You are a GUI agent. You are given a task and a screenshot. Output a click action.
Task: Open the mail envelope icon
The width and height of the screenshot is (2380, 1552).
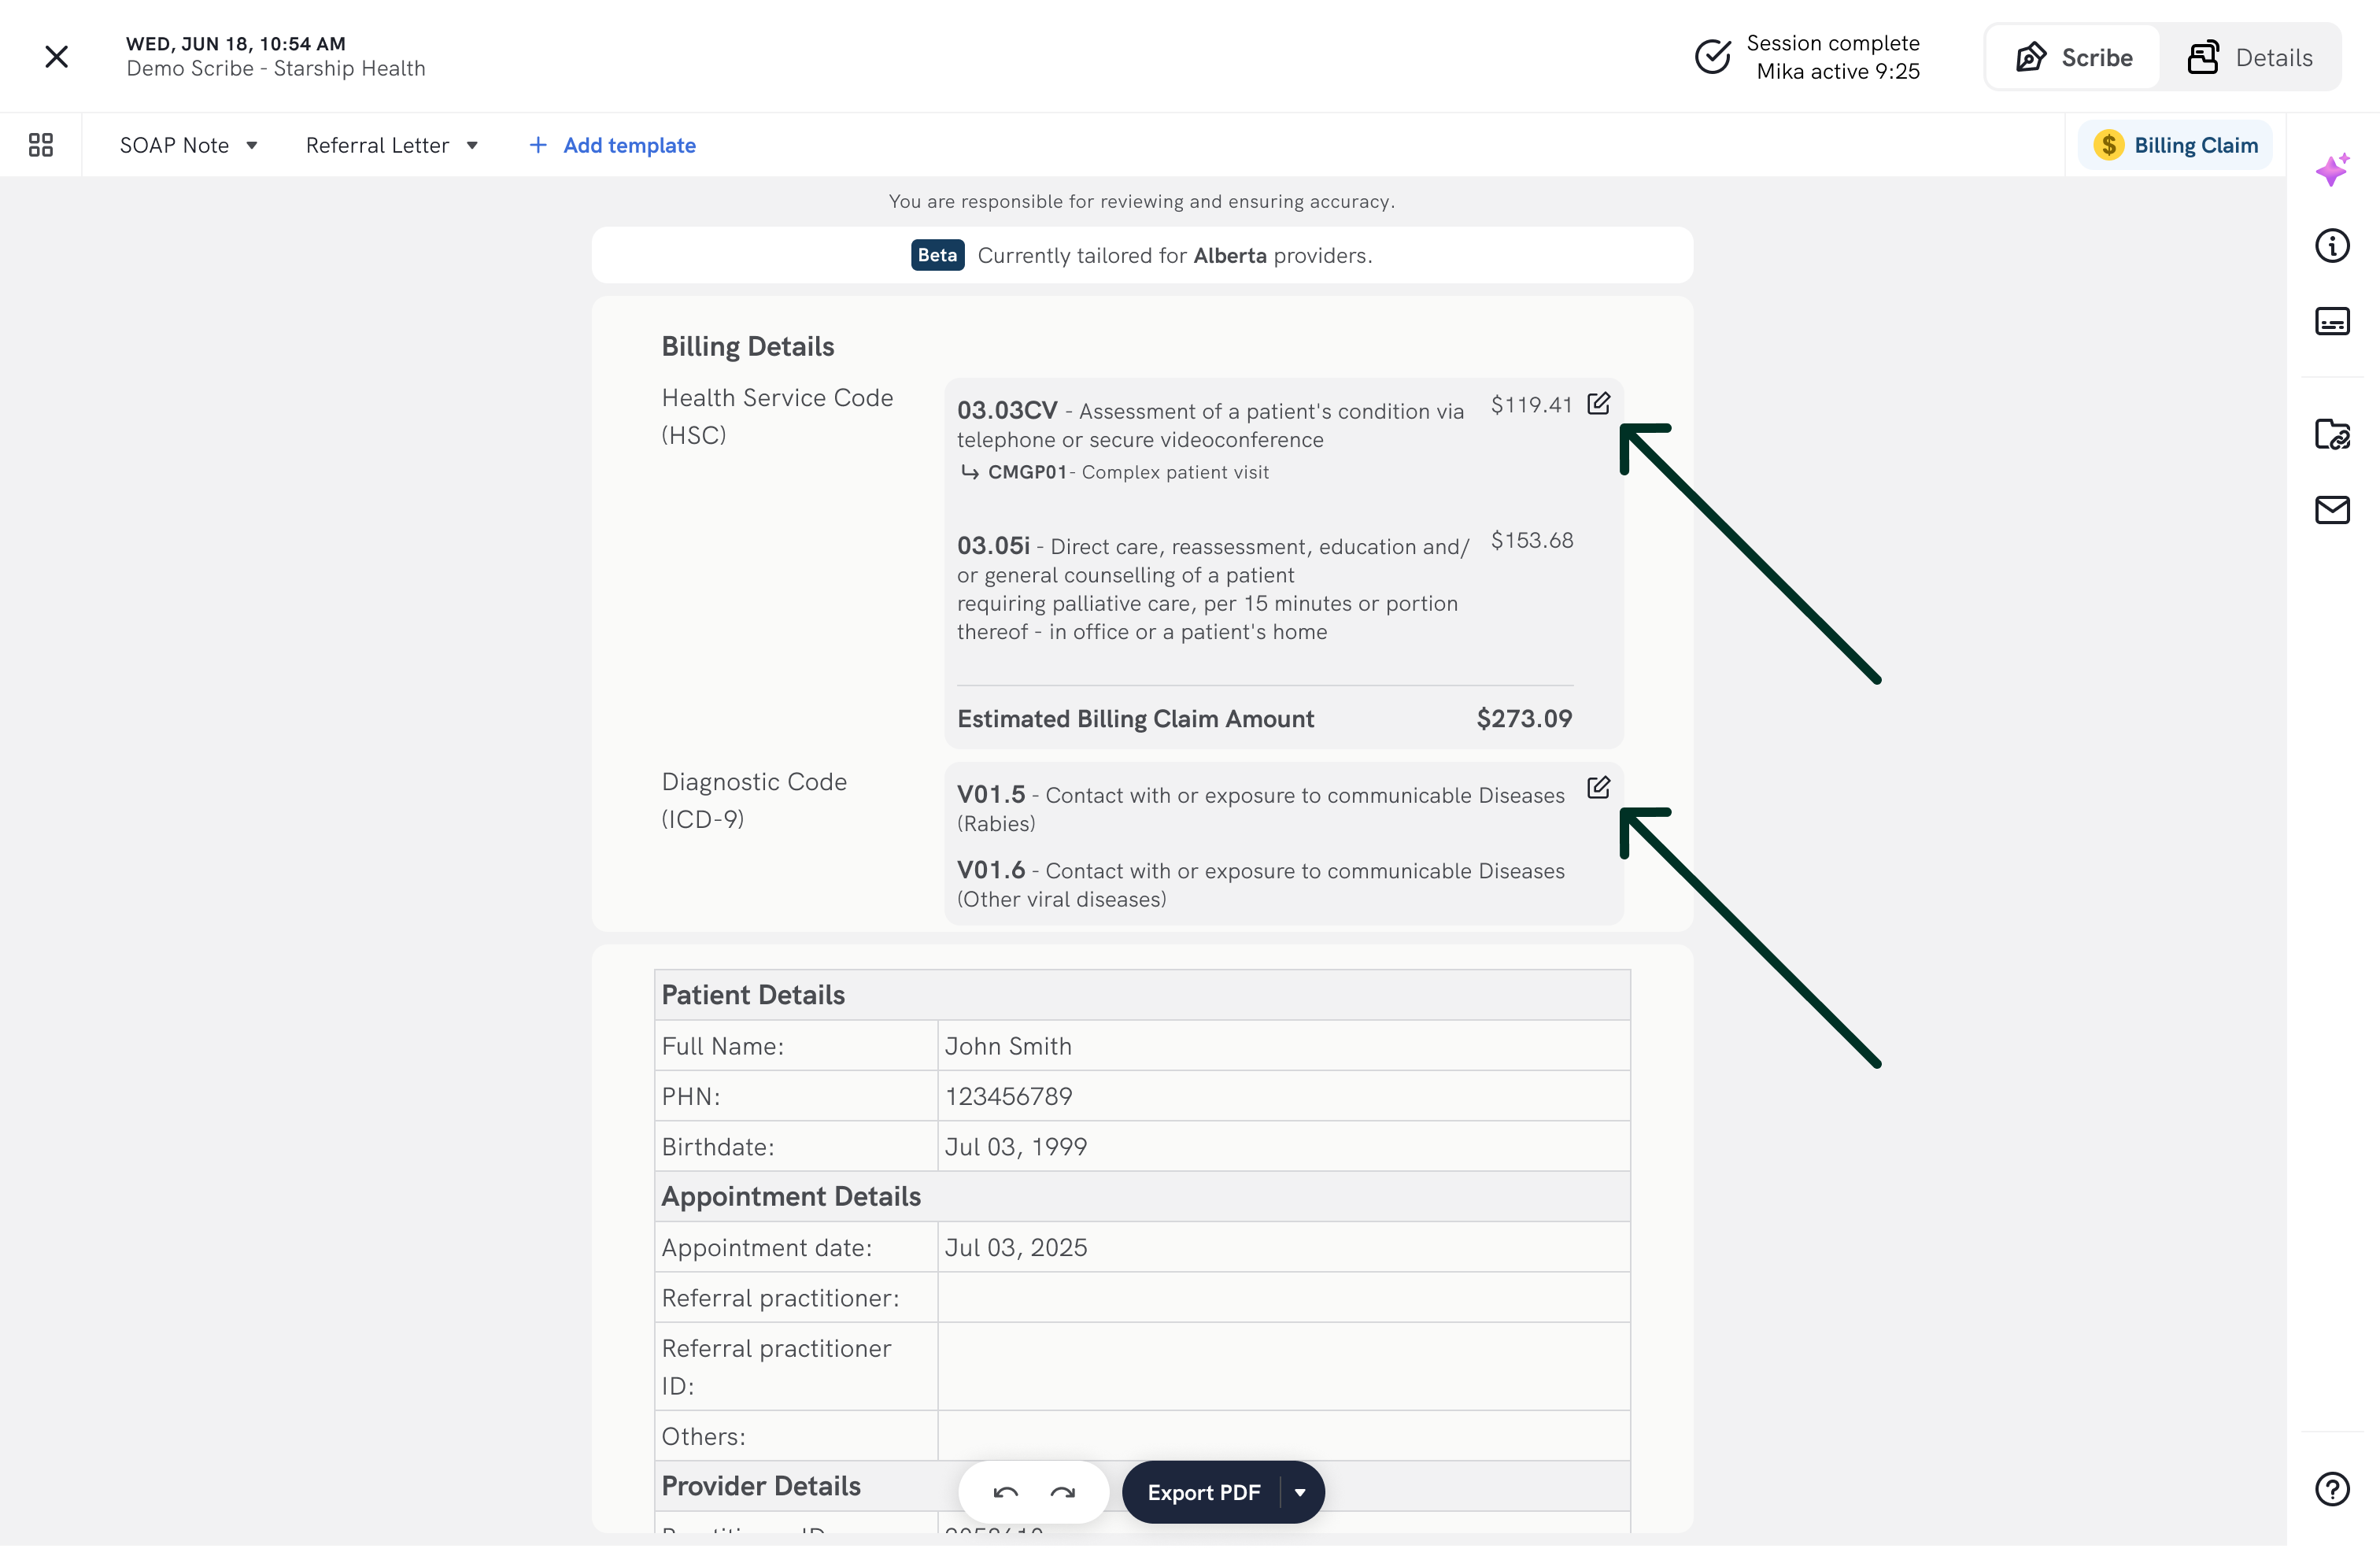point(2332,510)
